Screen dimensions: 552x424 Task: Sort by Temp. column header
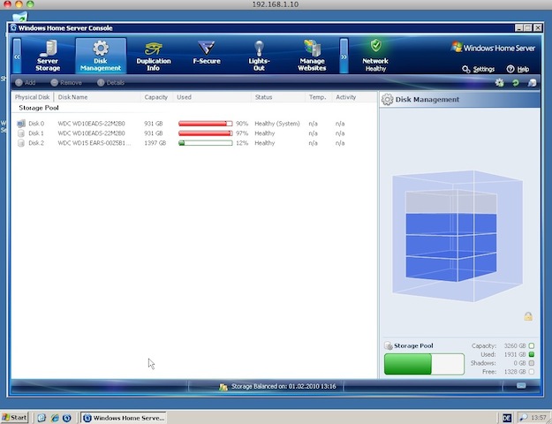tap(318, 97)
